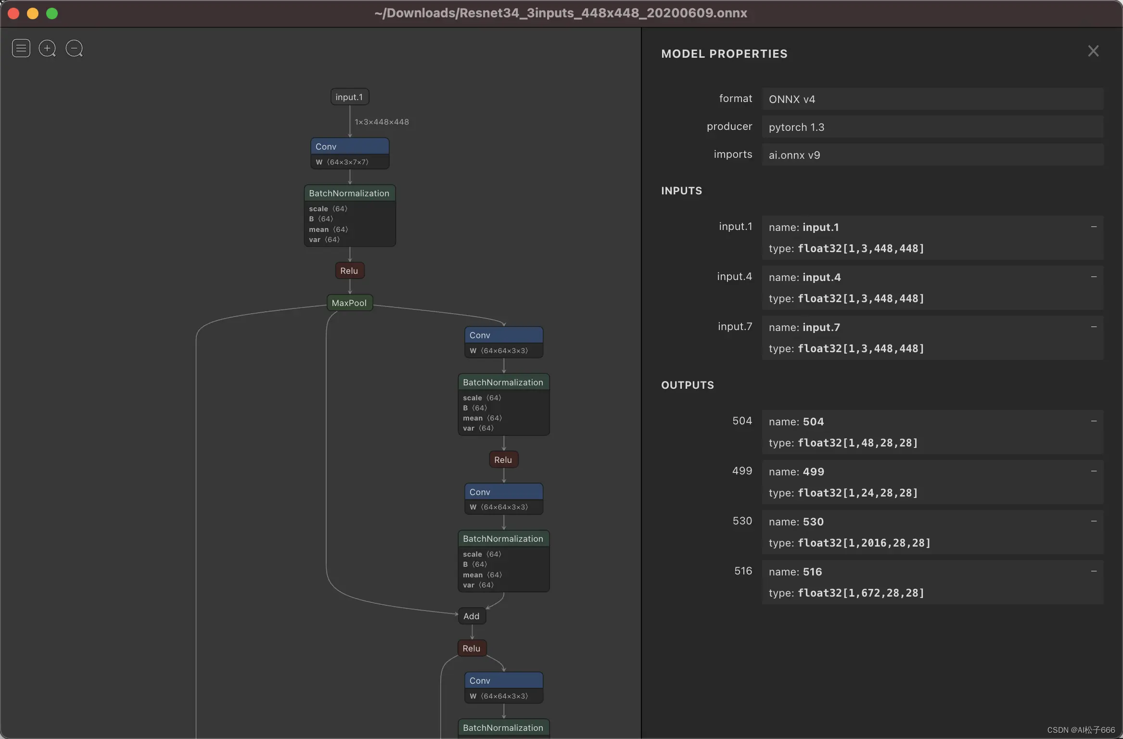Collapse the input.7 entry with the minus icon
The height and width of the screenshot is (739, 1123).
pos(1094,327)
